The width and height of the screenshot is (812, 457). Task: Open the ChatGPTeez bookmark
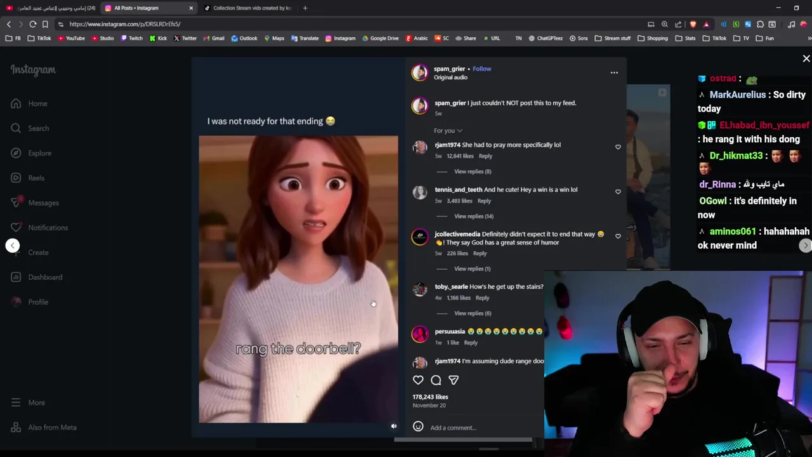545,38
